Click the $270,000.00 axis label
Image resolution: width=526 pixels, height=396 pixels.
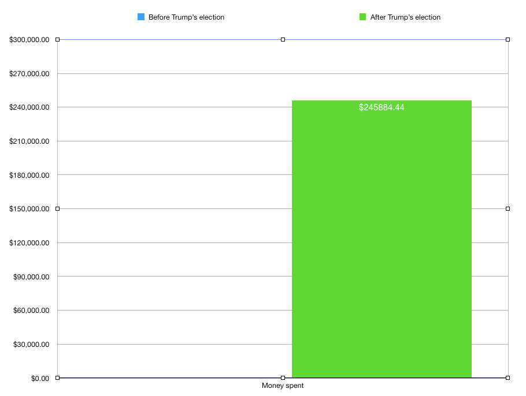[29, 74]
